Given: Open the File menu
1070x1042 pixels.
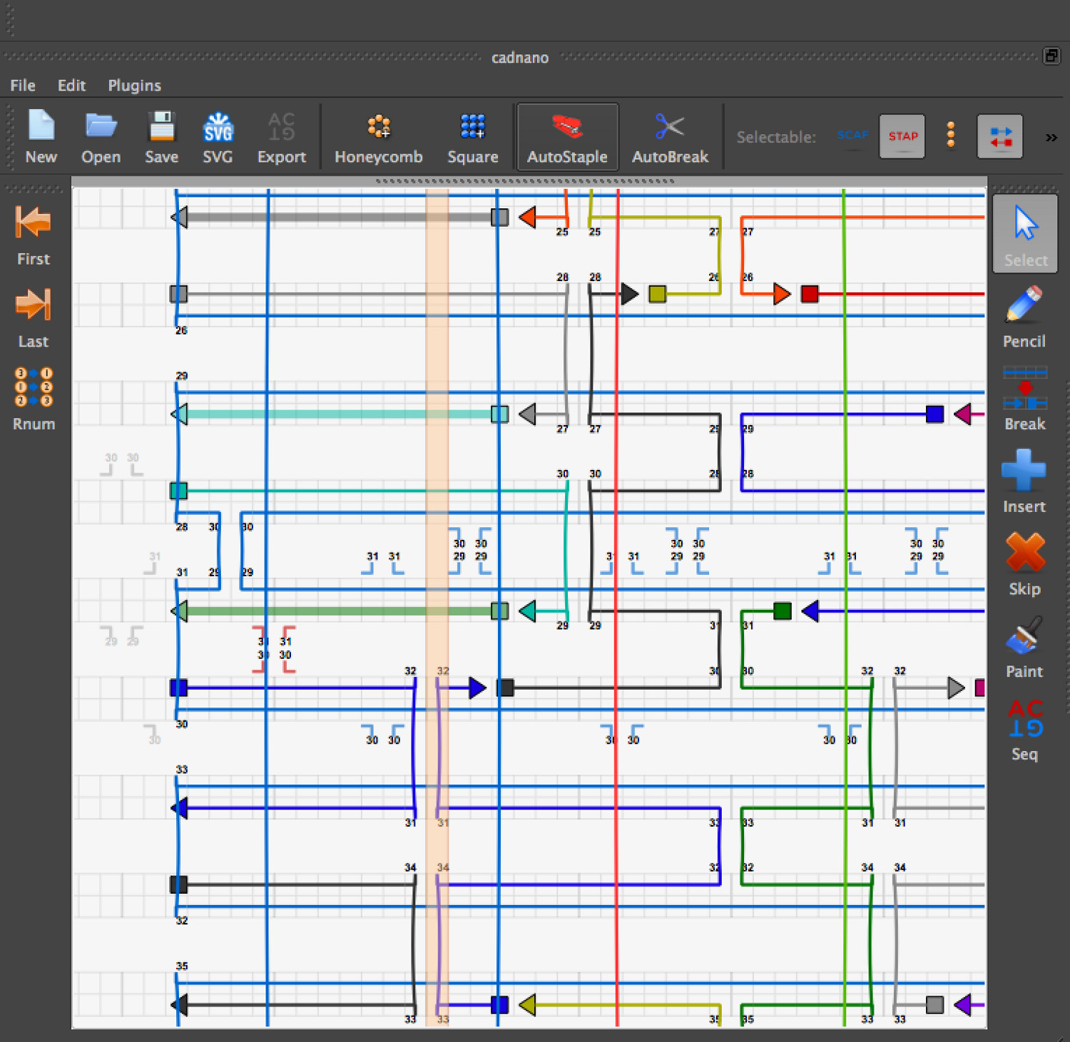Looking at the screenshot, I should pos(23,86).
